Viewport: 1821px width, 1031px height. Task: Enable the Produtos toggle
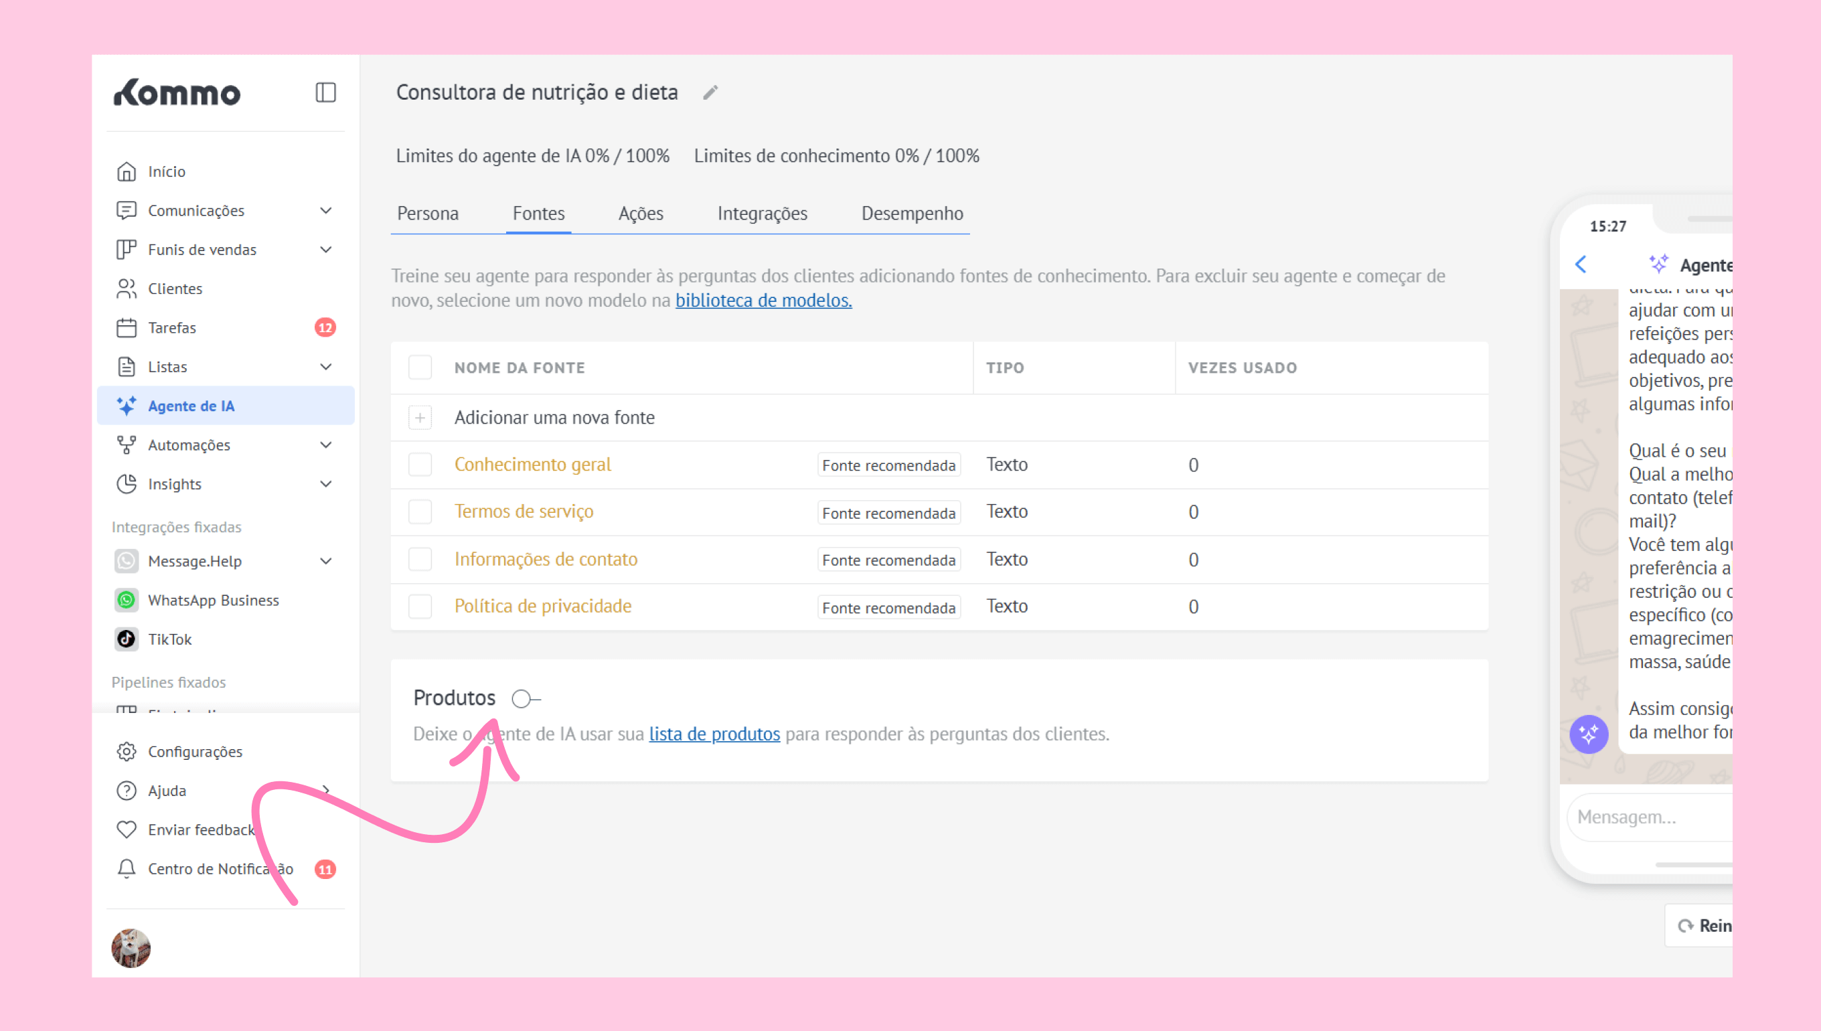pyautogui.click(x=526, y=699)
